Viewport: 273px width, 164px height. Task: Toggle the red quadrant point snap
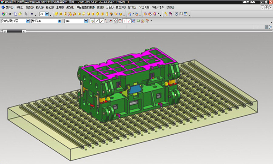click(120, 21)
